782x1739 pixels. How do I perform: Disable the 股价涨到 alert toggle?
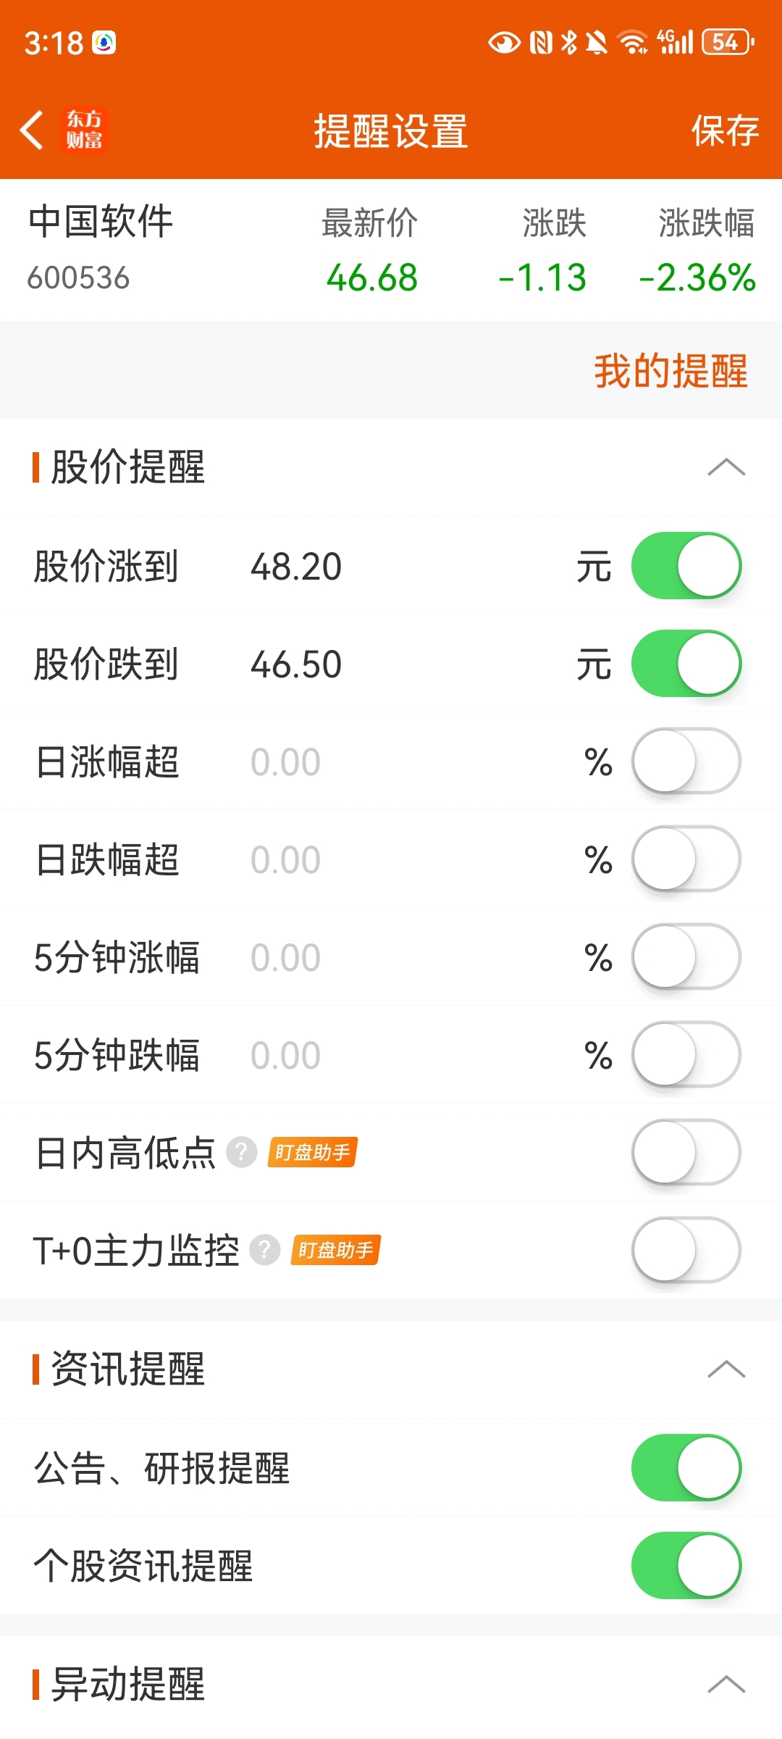(686, 566)
